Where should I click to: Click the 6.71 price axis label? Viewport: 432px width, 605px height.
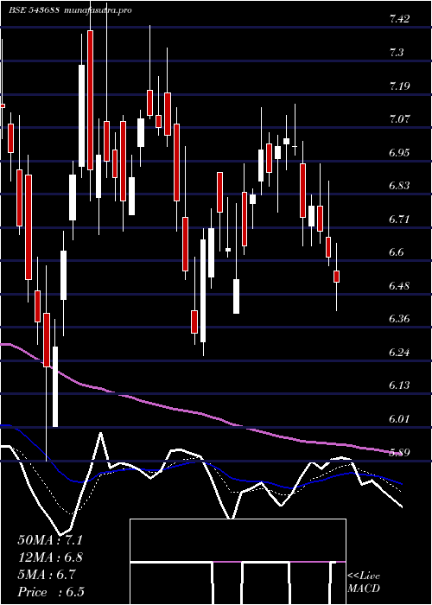pyautogui.click(x=399, y=220)
